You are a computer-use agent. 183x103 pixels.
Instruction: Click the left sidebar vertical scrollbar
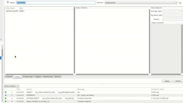point(2,53)
